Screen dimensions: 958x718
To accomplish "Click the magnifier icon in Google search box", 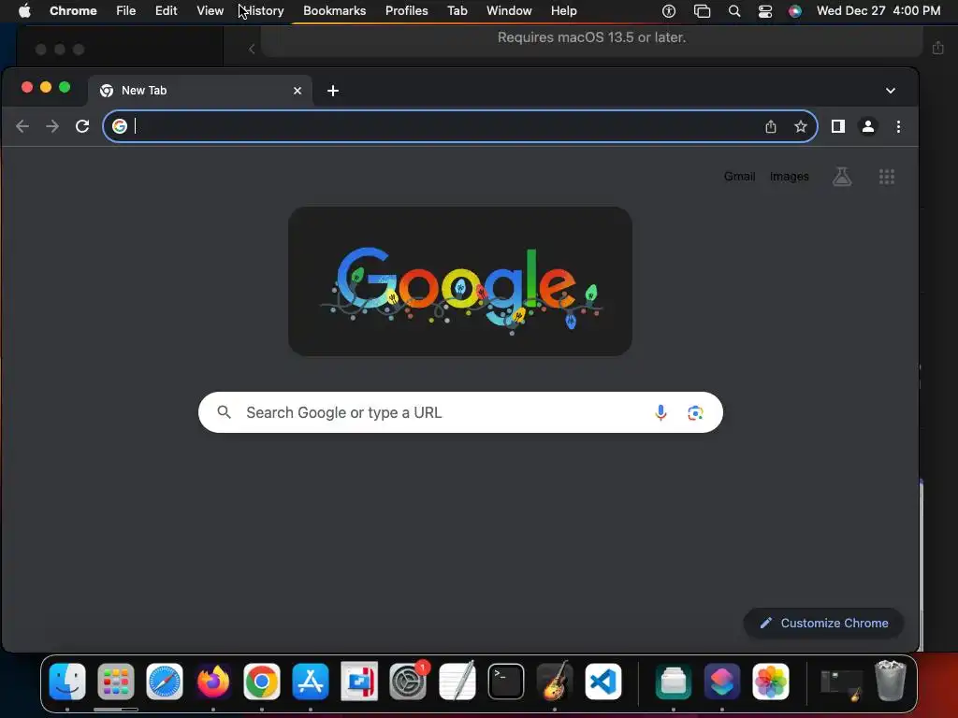I will (x=225, y=412).
